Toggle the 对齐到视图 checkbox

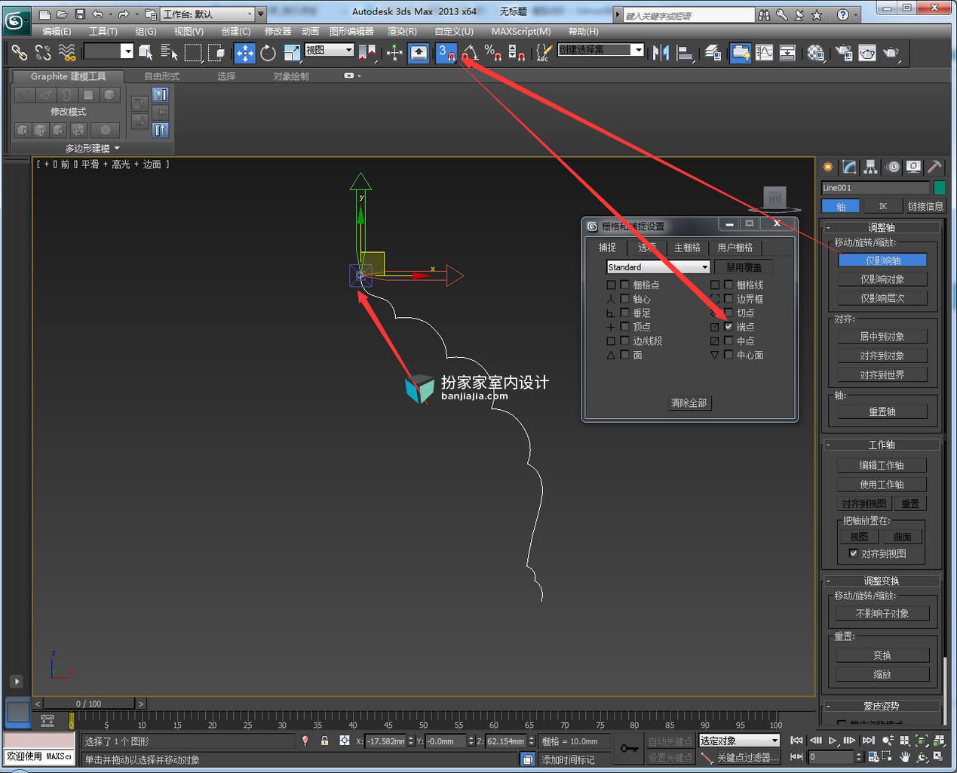coord(854,553)
